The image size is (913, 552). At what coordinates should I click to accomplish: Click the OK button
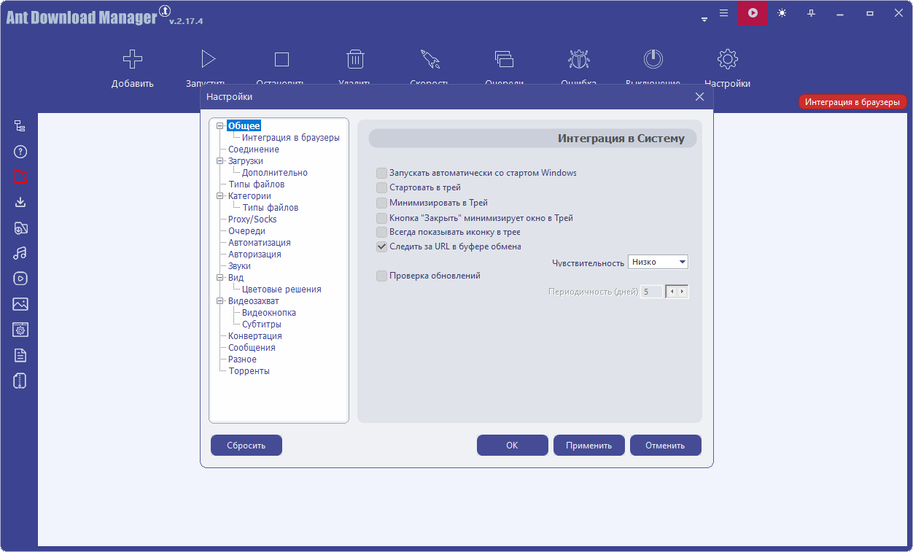click(x=513, y=445)
